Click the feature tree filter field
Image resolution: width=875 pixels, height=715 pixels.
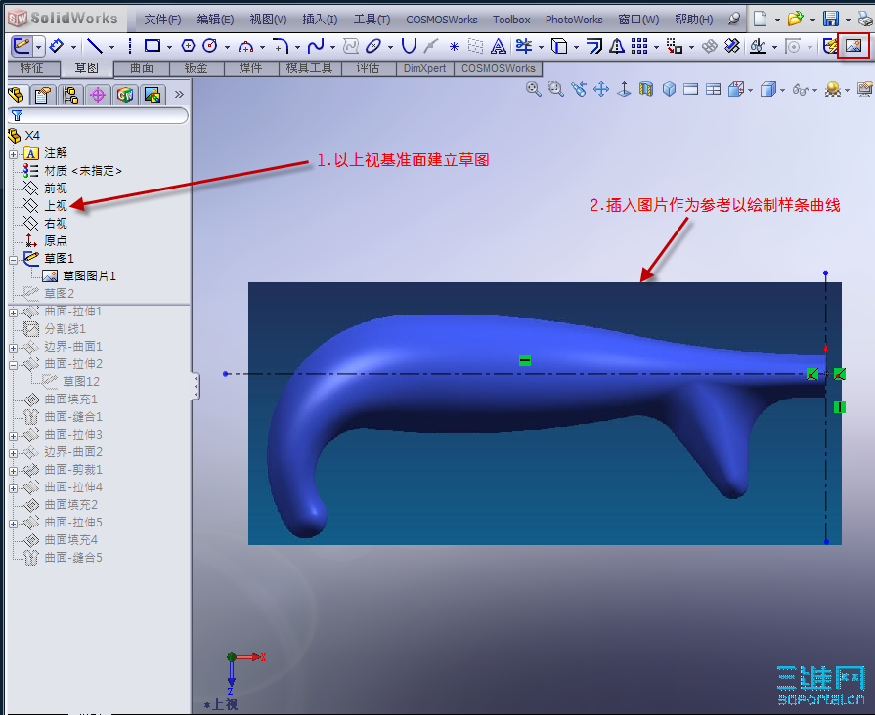[98, 115]
